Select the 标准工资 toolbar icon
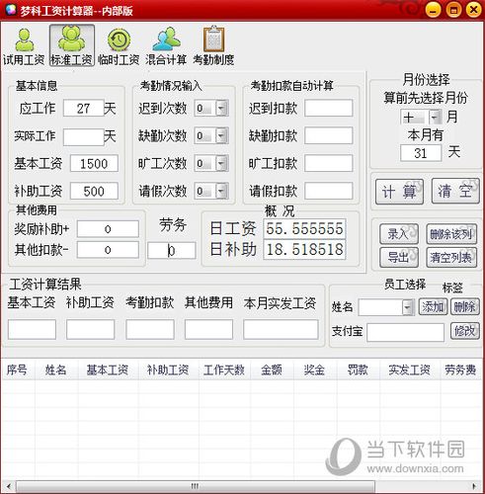 [x=72, y=46]
